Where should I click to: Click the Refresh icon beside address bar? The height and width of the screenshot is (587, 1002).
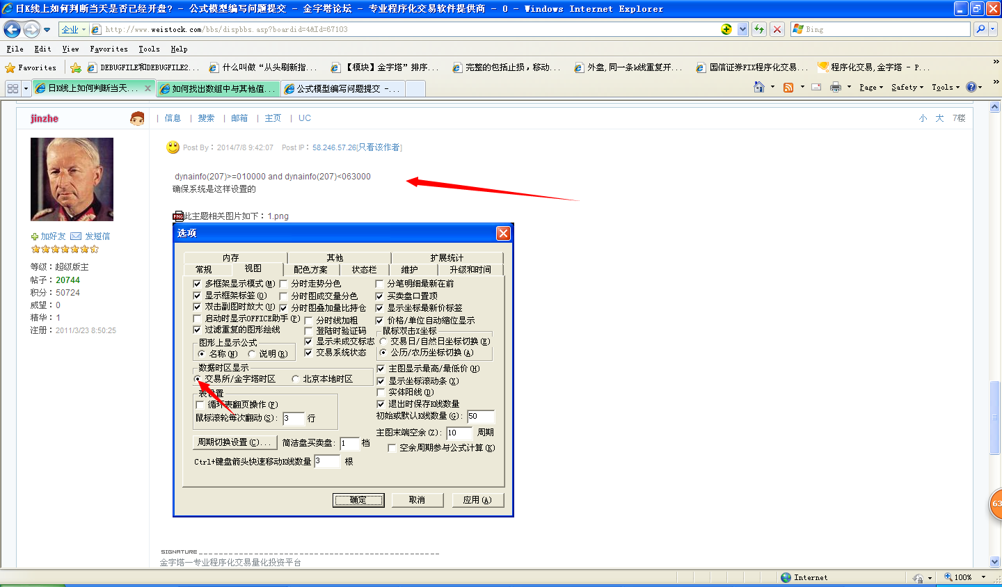tap(759, 29)
